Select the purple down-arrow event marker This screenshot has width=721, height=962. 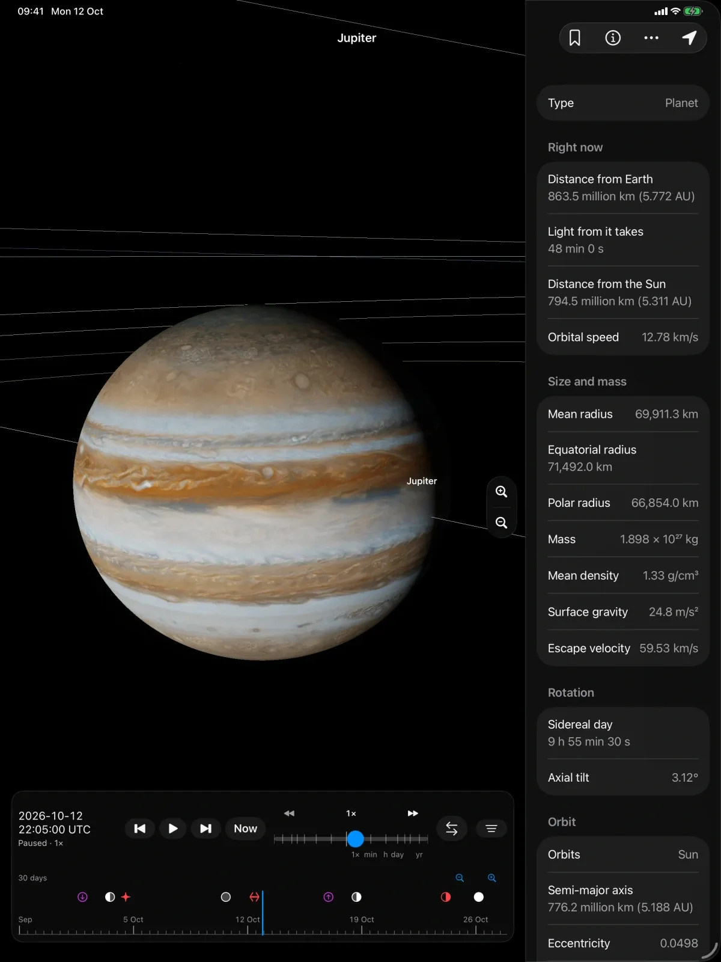[83, 897]
